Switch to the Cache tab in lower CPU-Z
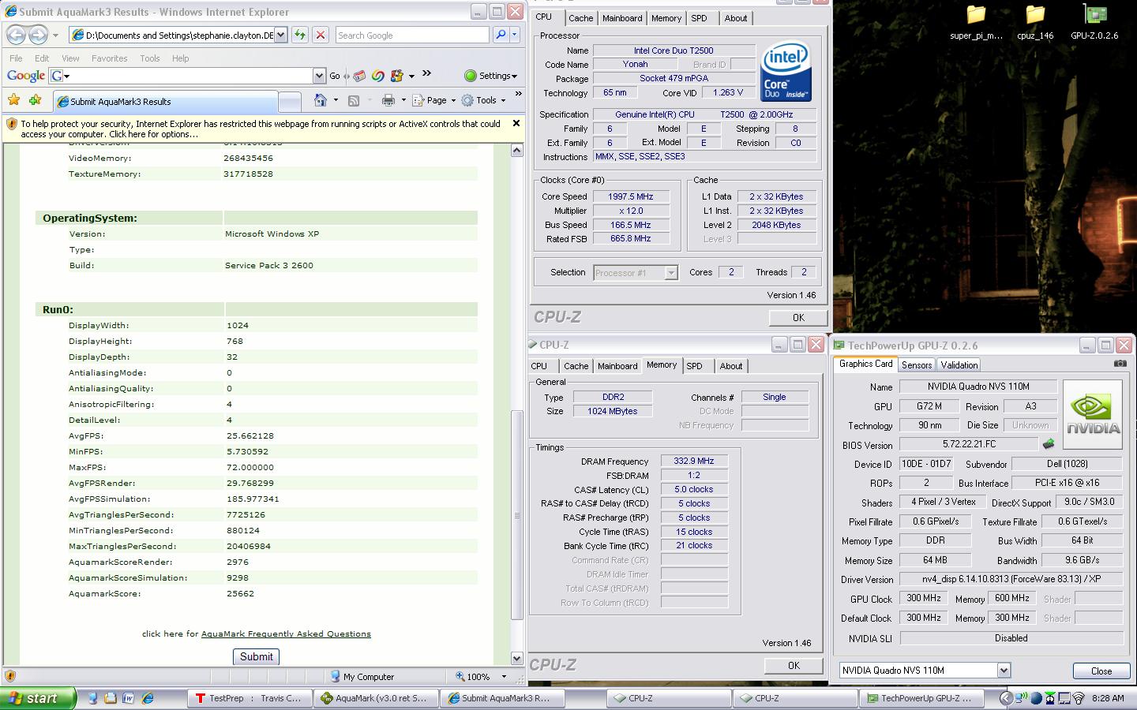Screen dimensions: 1137x710 [x=576, y=366]
